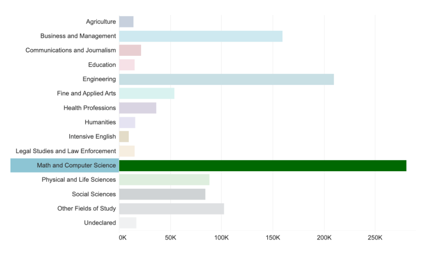Select the Humanities category label
Viewport: 434px width, 259px height.
[100, 122]
